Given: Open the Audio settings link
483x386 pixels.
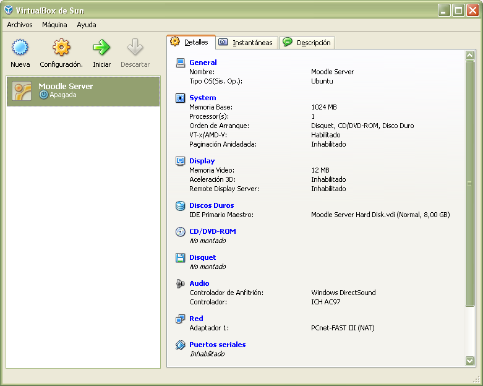Looking at the screenshot, I should (199, 283).
